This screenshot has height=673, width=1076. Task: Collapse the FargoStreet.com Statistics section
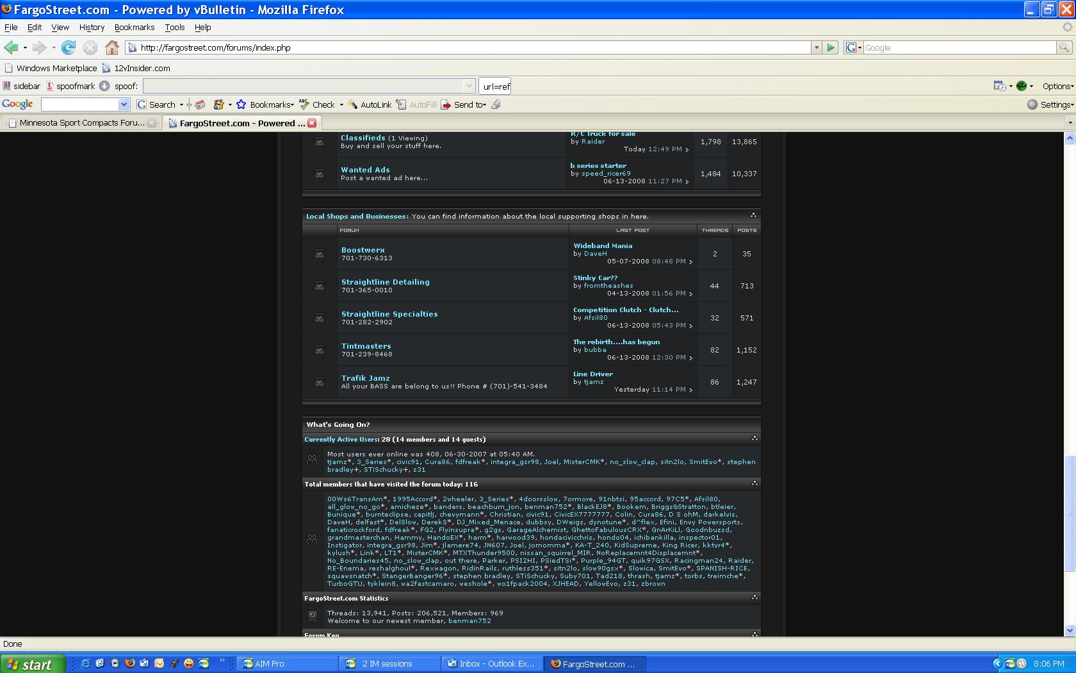(x=754, y=597)
